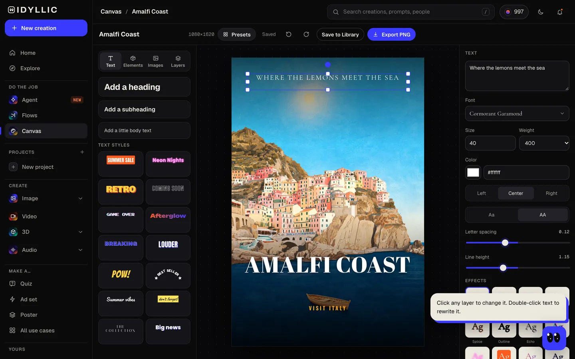
Task: Open the Layers panel tab
Action: click(x=178, y=61)
